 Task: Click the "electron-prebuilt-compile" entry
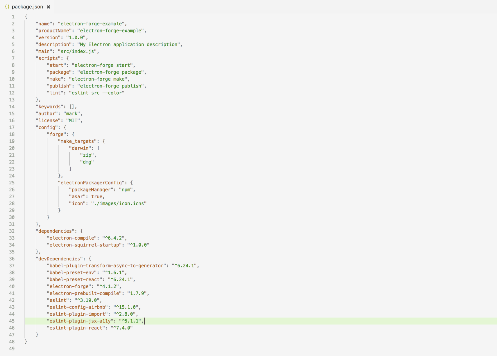[84, 293]
